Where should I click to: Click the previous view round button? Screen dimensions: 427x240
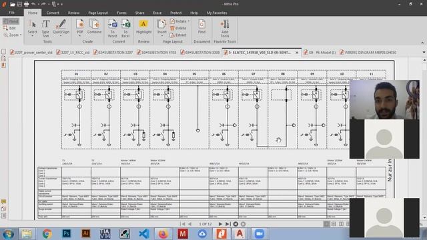(x=236, y=224)
